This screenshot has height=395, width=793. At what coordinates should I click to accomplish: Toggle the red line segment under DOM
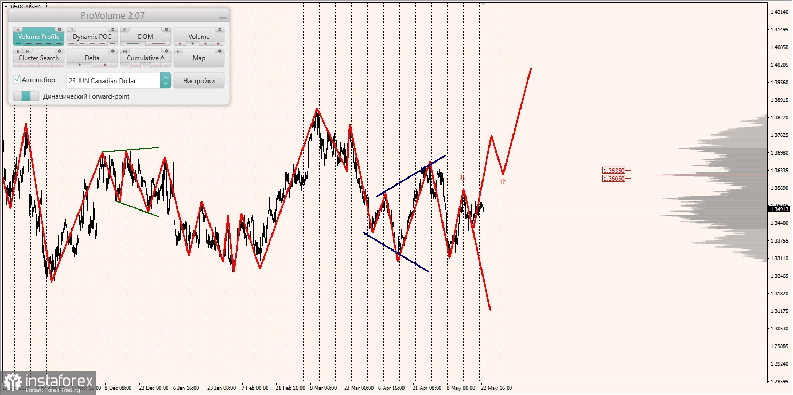coord(158,43)
